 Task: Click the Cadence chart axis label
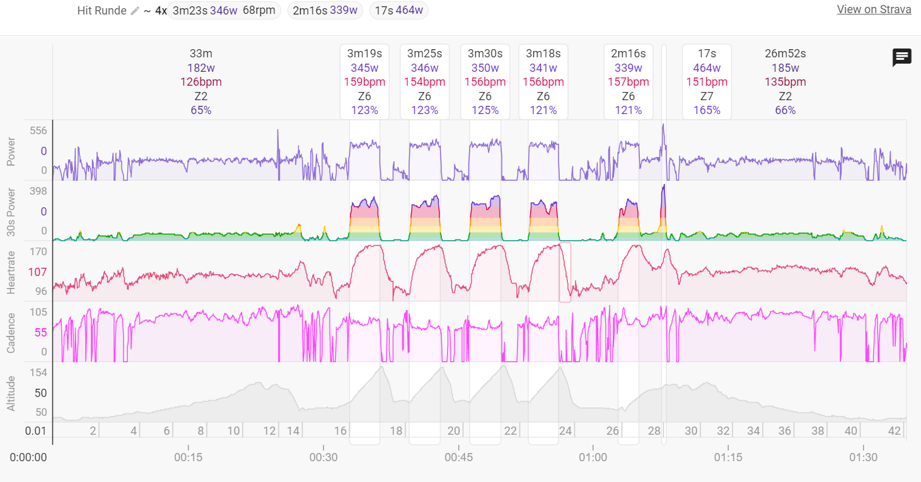pyautogui.click(x=11, y=332)
